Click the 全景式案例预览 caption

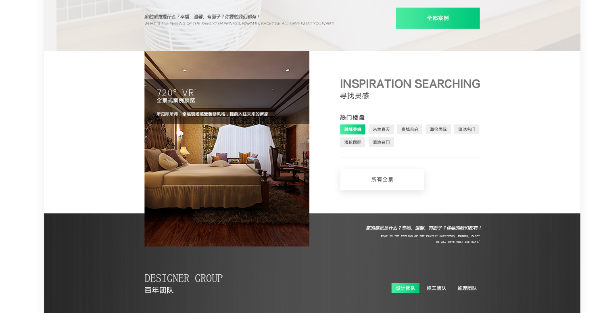click(x=176, y=100)
